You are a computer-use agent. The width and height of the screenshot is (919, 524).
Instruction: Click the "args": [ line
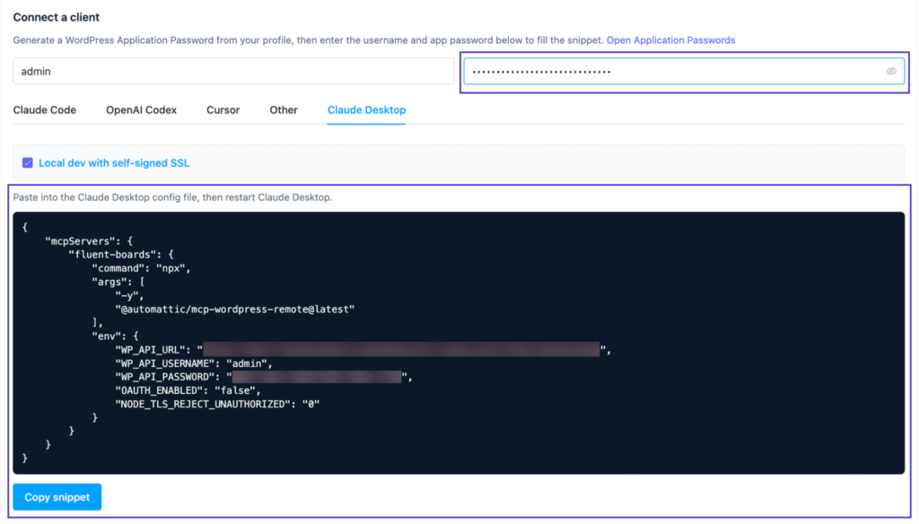[x=118, y=282]
